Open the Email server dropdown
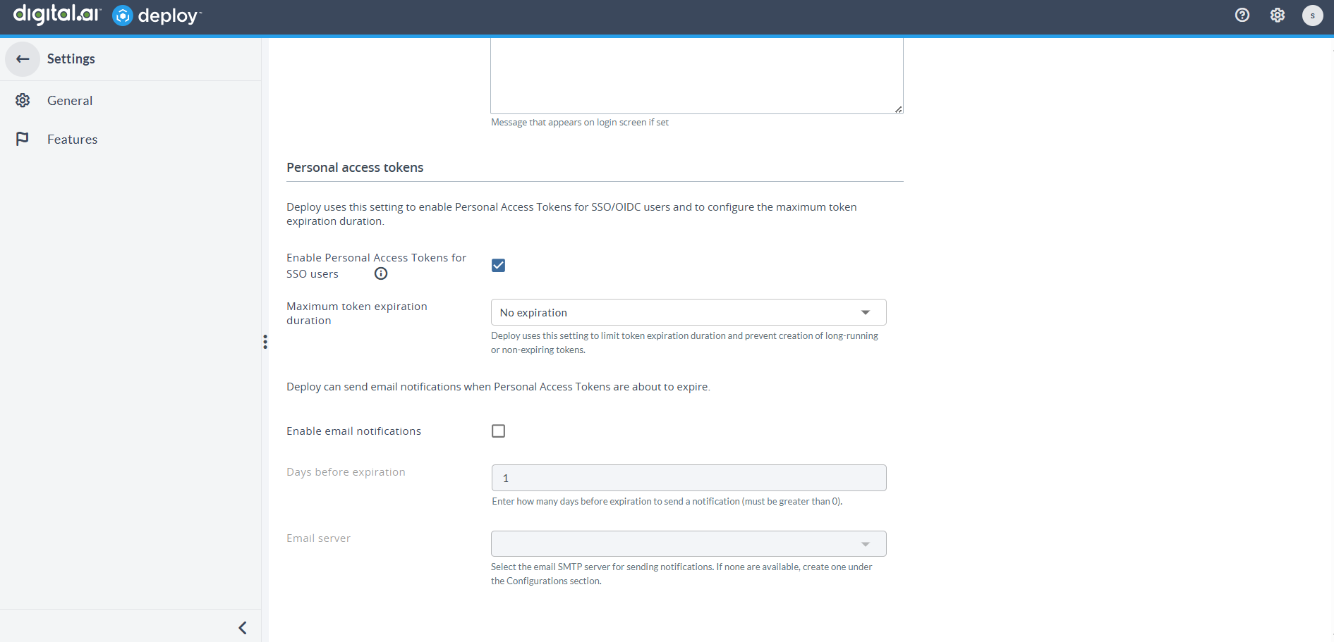 point(688,544)
